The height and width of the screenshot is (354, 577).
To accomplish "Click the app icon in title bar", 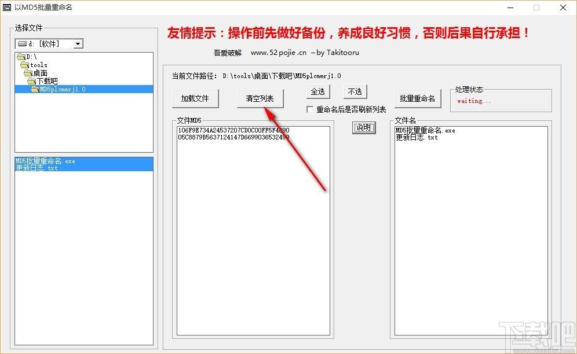I will click(x=7, y=8).
